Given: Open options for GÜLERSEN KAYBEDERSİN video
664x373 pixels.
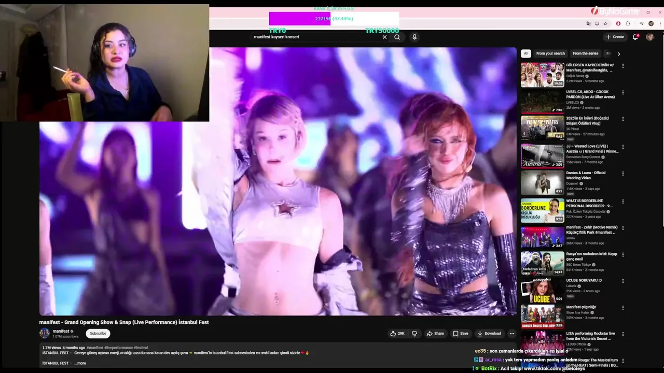Looking at the screenshot, I should pyautogui.click(x=623, y=66).
